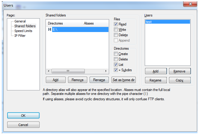199x135 pixels.
Task: Rename the selected user
Action: coord(156,80)
